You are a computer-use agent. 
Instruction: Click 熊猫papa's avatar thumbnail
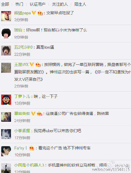coord(6,16)
